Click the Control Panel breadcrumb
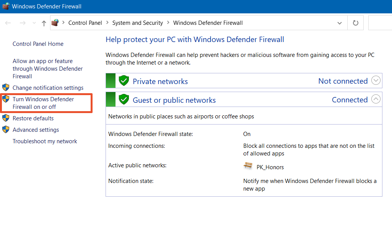This screenshot has height=233, width=392. pyautogui.click(x=85, y=23)
